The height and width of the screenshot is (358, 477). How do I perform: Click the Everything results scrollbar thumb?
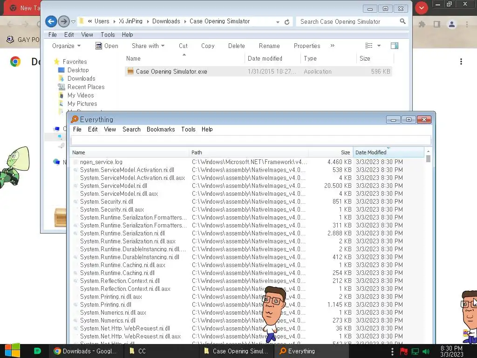click(x=428, y=158)
